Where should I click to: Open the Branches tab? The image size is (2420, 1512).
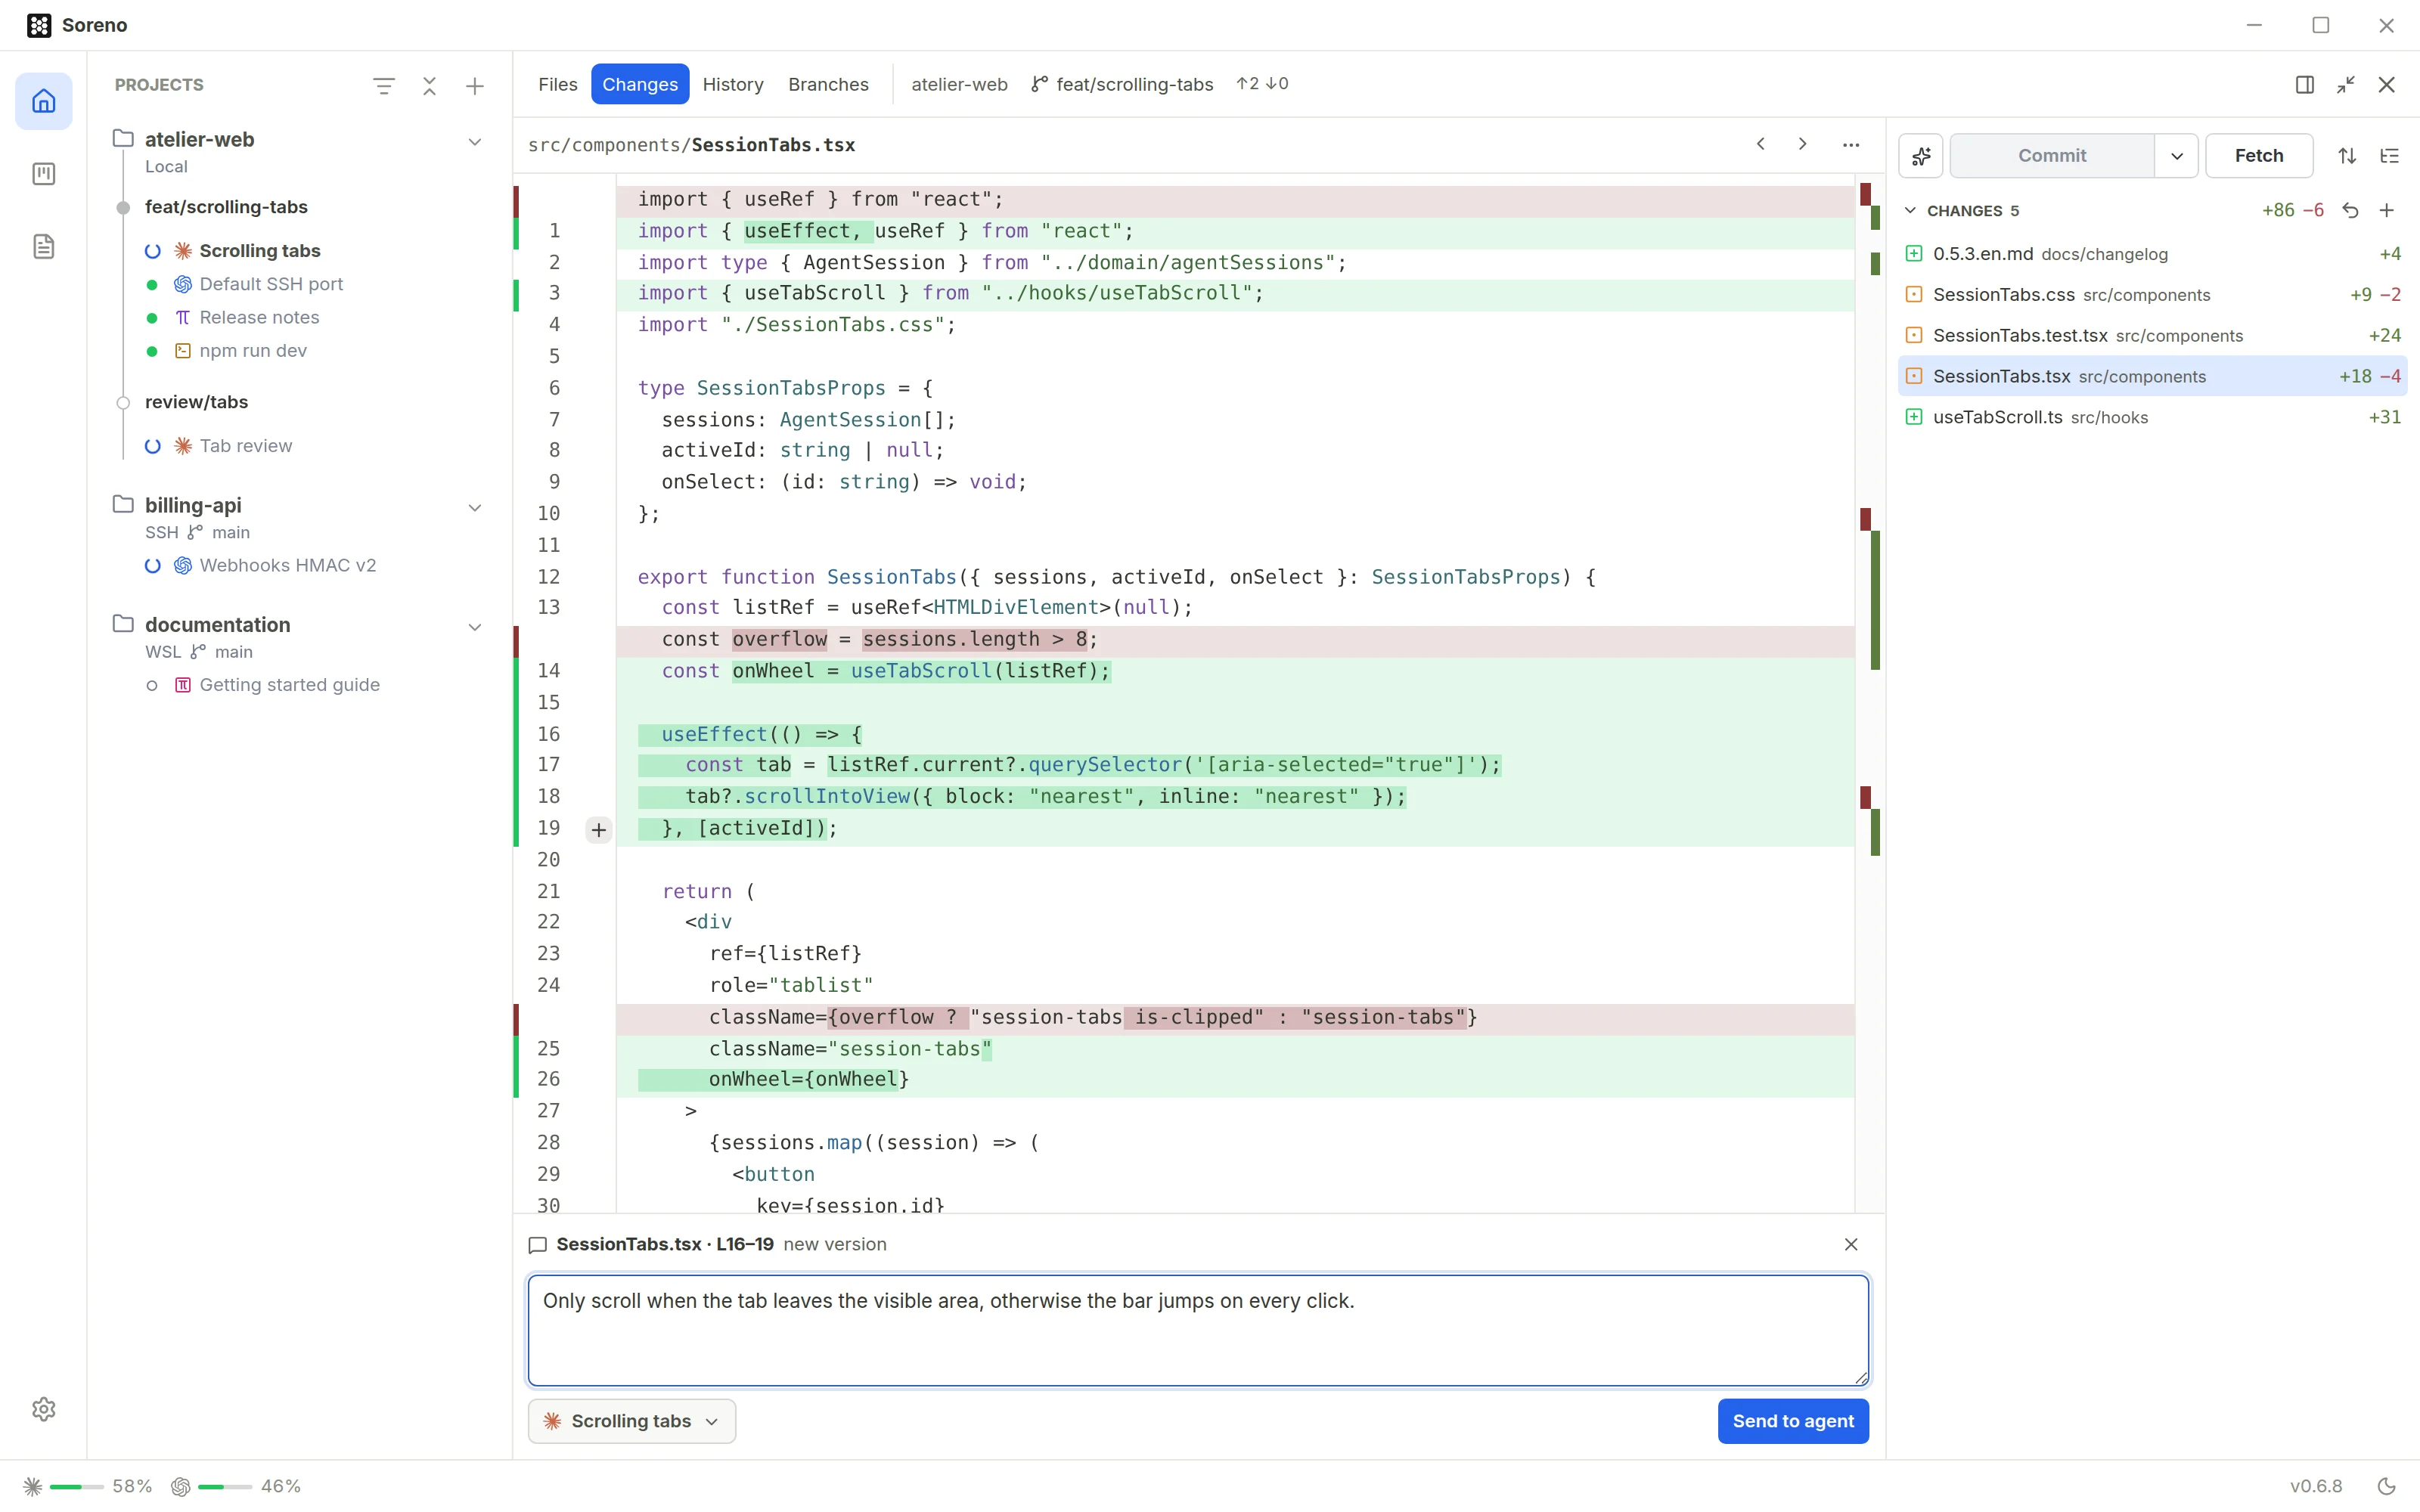click(x=828, y=85)
